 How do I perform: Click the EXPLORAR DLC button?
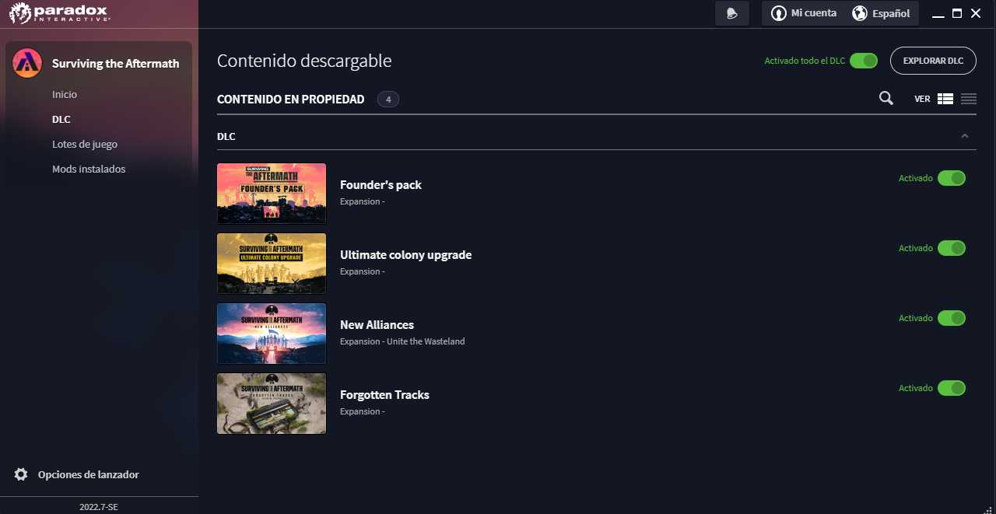933,60
